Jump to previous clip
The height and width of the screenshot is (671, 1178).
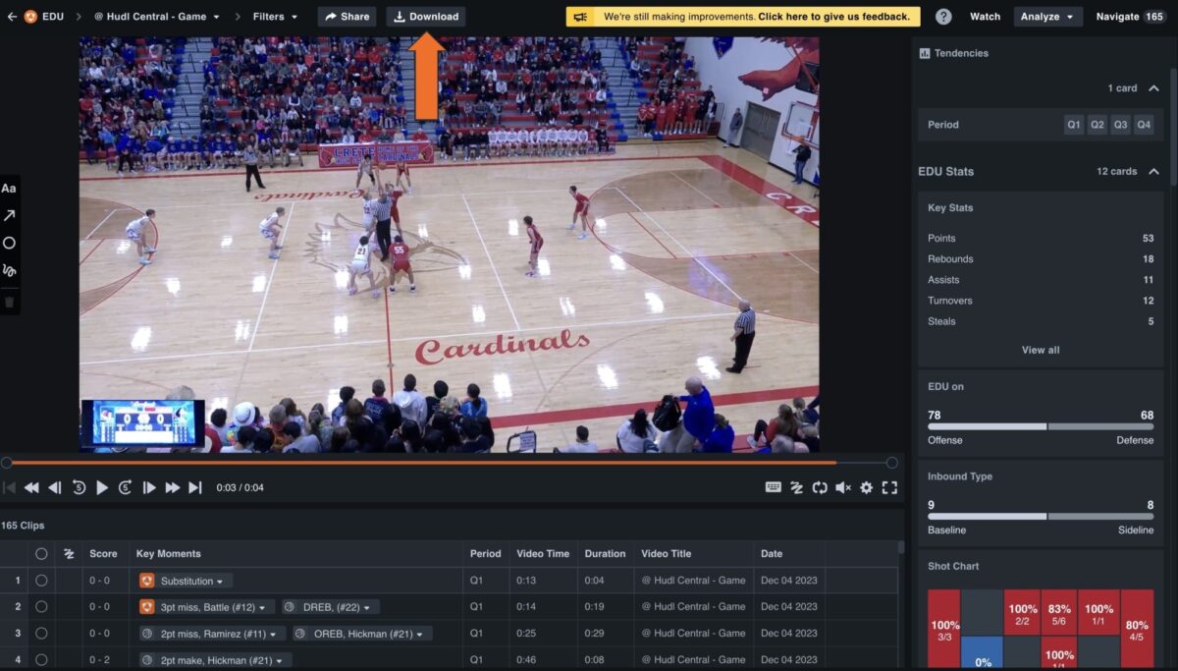(x=9, y=487)
